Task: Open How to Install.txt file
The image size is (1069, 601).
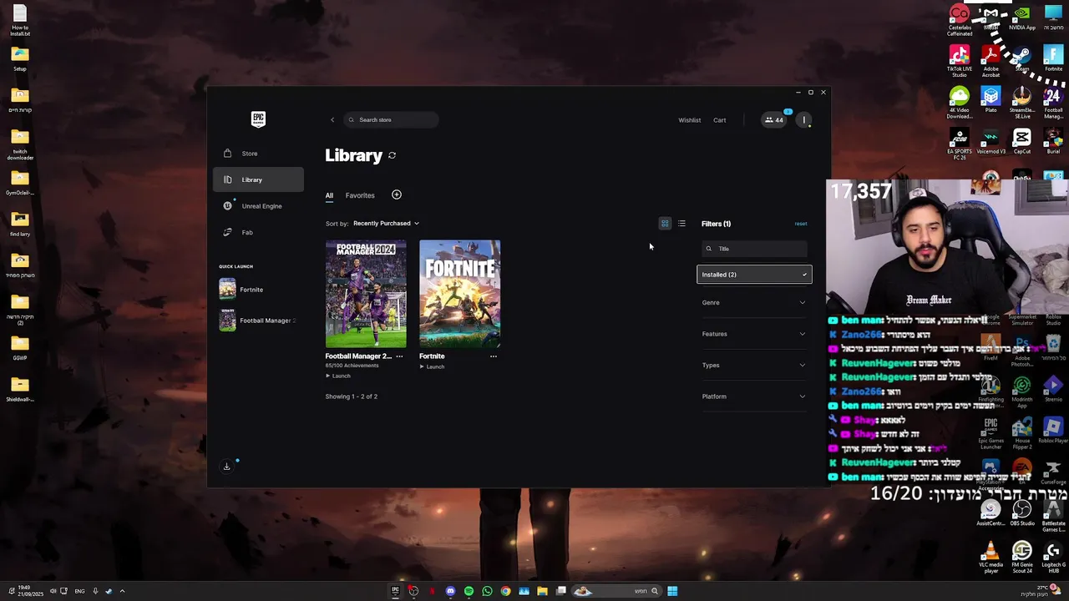Action: pyautogui.click(x=20, y=21)
